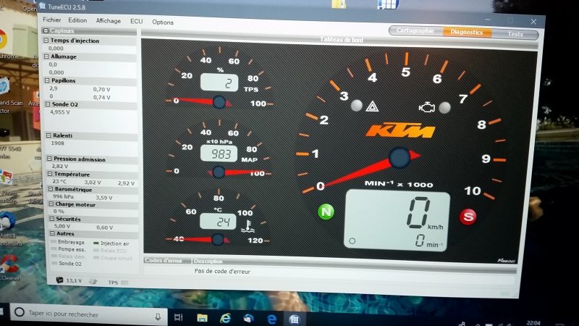Click the grey lamp beside the triangle icon
The width and height of the screenshot is (579, 326).
[x=357, y=105]
